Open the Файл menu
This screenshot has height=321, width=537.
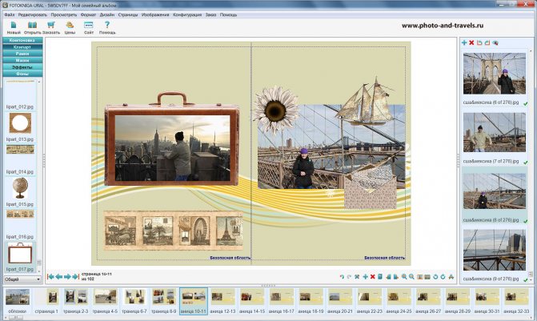click(8, 14)
